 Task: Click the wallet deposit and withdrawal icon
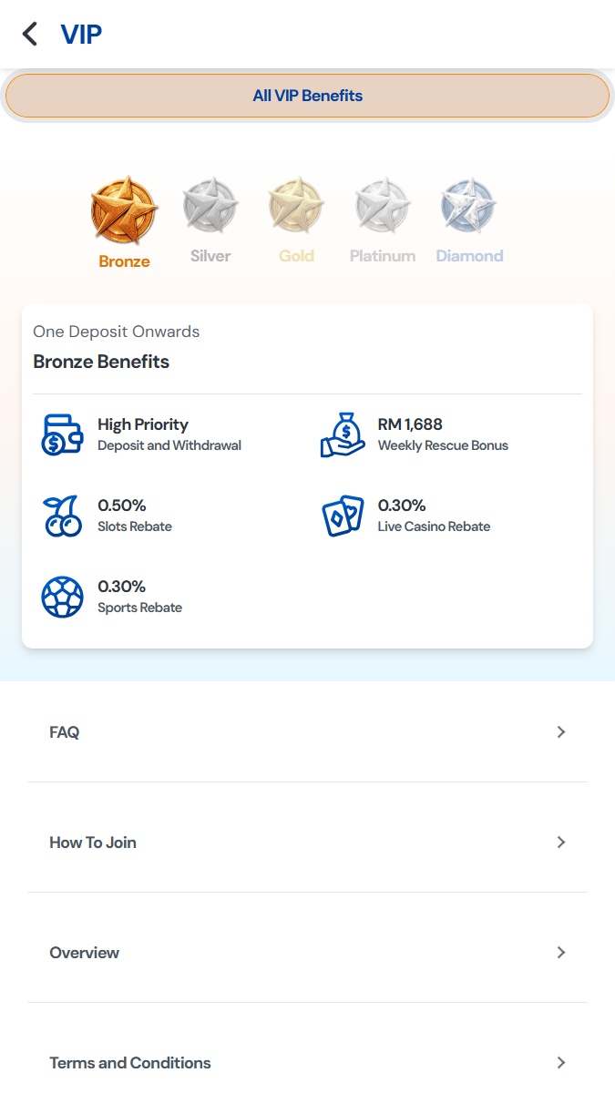point(62,434)
